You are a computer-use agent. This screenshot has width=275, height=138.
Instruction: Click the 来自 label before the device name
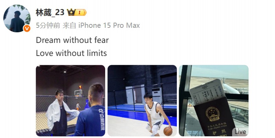tap(69, 25)
